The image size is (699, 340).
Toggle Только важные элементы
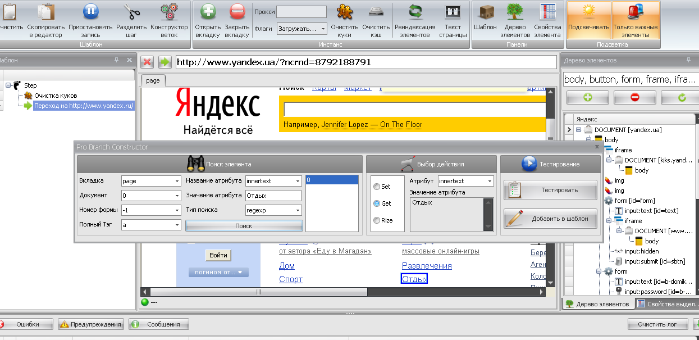point(636,20)
